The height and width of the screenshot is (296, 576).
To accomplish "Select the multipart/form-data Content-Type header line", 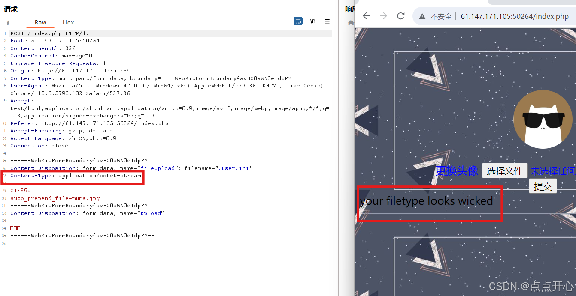I will 151,78.
